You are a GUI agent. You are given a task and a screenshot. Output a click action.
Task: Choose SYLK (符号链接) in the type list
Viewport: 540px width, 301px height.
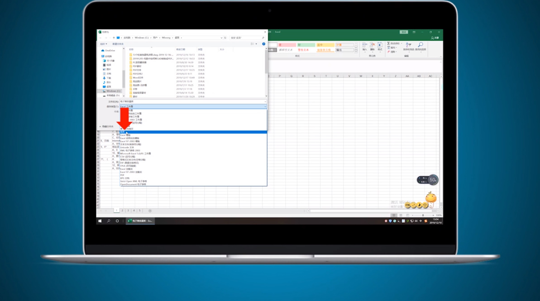[193, 166]
